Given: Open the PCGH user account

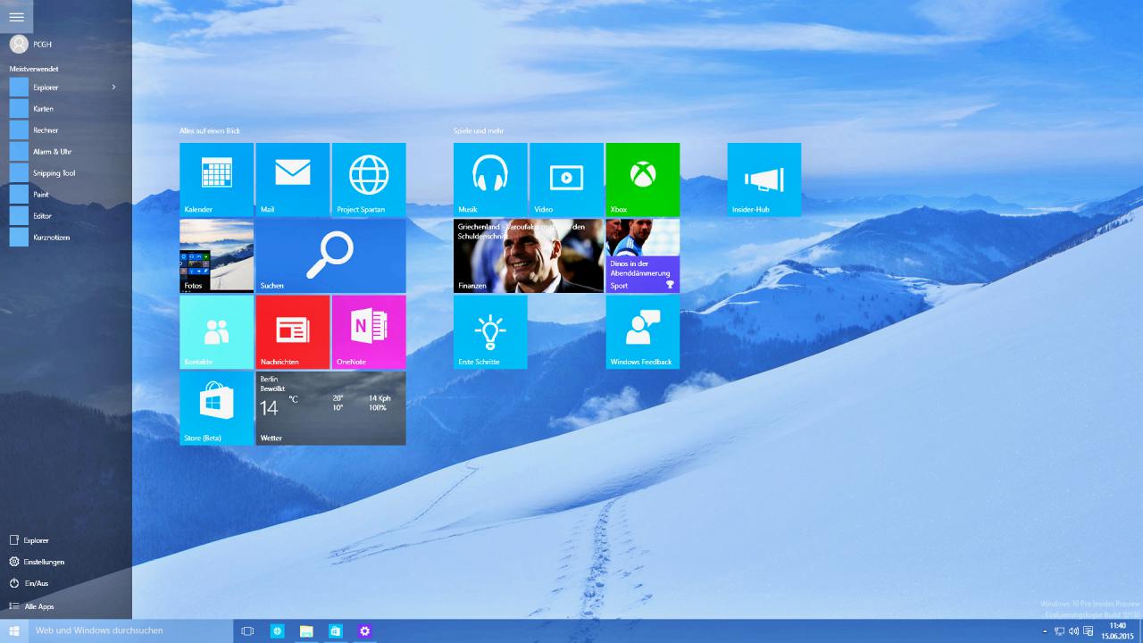Looking at the screenshot, I should click(x=31, y=44).
